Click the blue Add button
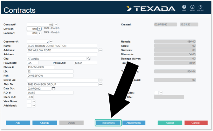Screen dimensions: 213x131 18,123
